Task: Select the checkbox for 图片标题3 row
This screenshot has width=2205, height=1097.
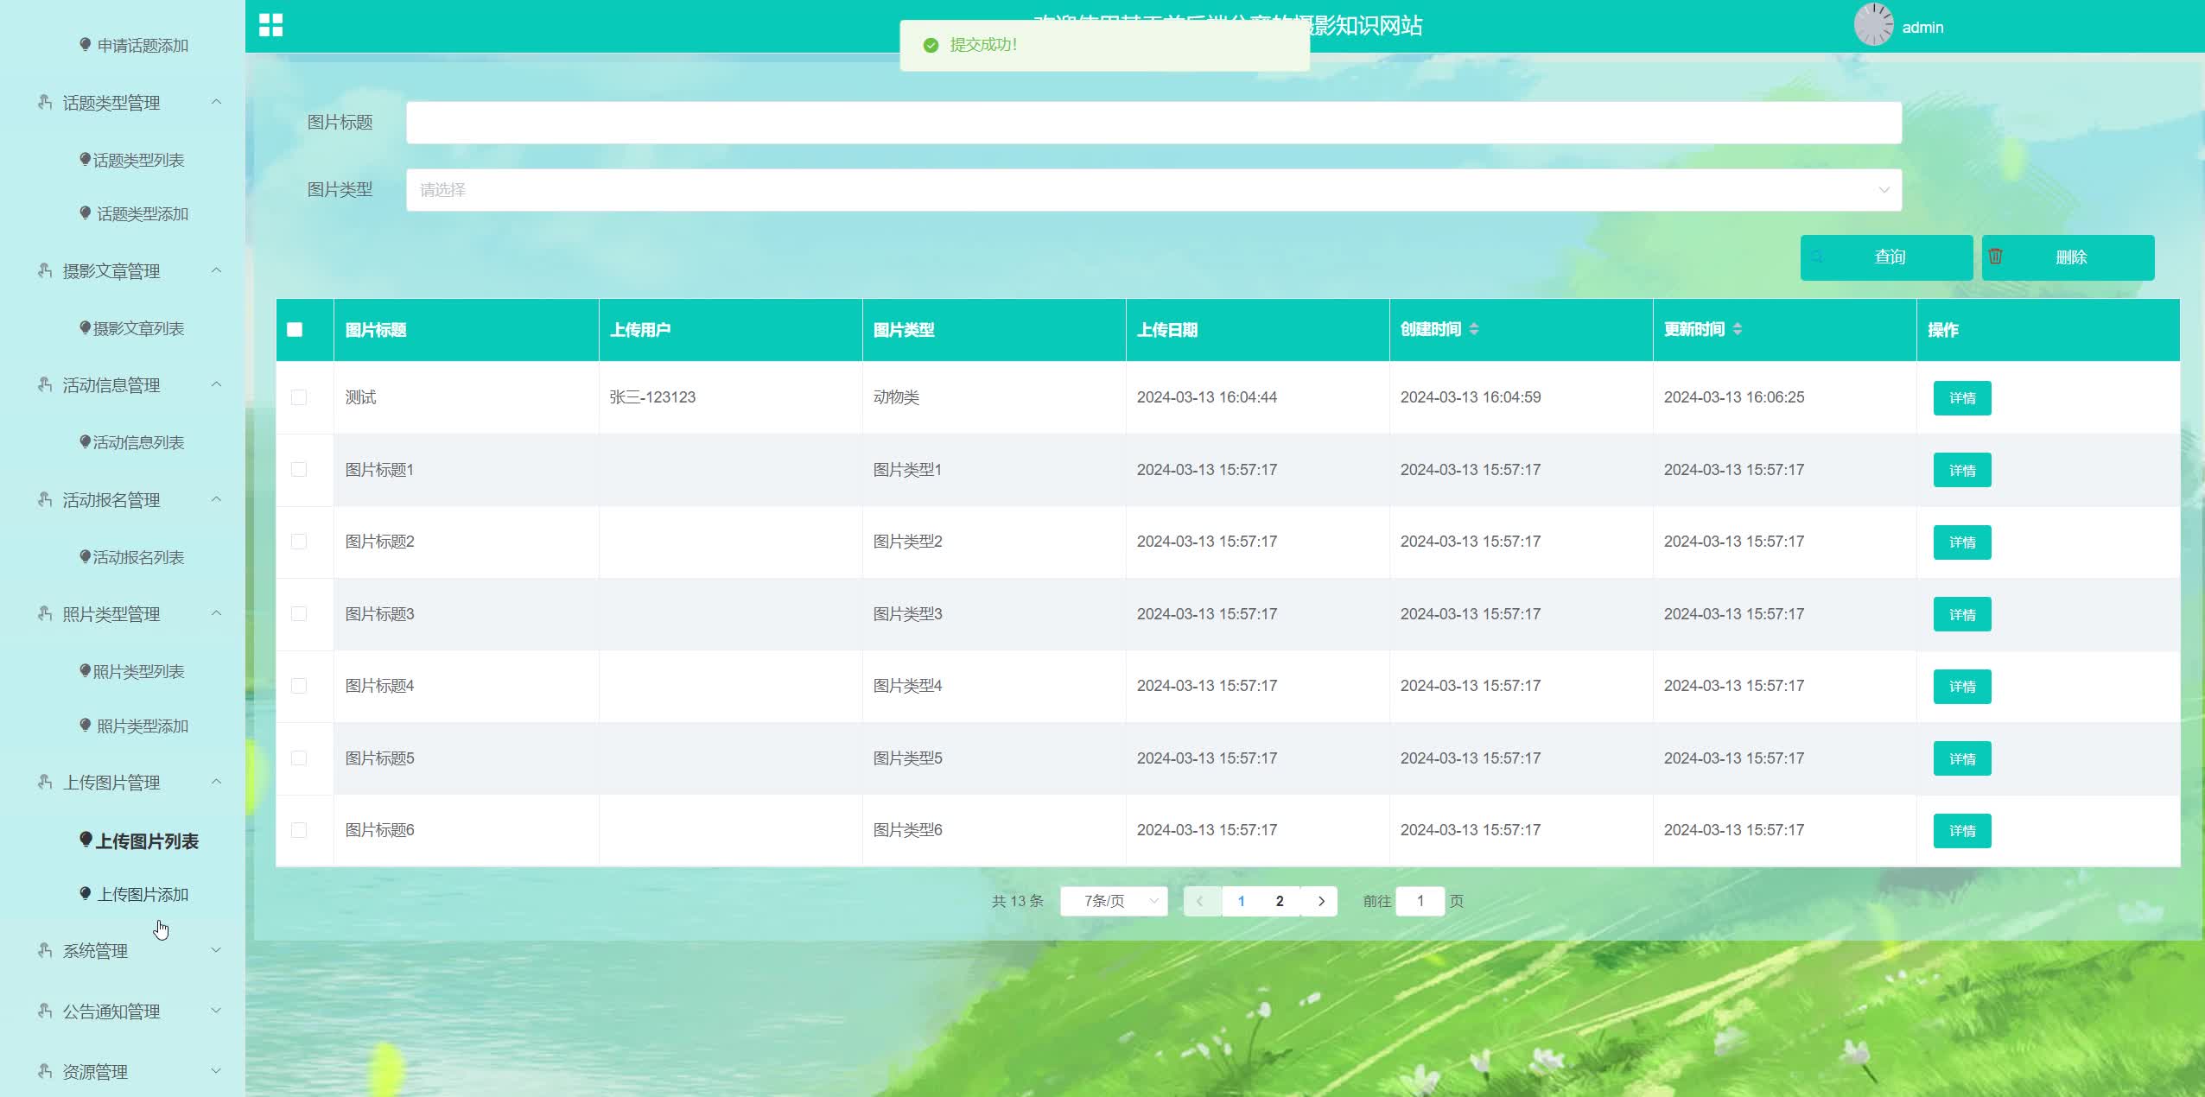Action: click(x=299, y=613)
